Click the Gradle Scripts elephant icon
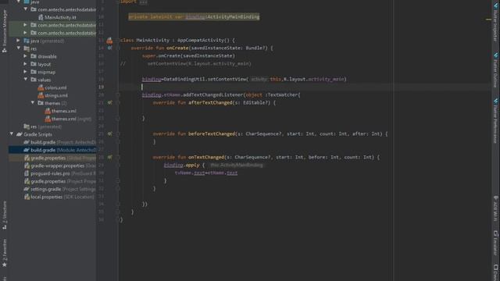Screen dimensions: 500x281 tap(19, 134)
